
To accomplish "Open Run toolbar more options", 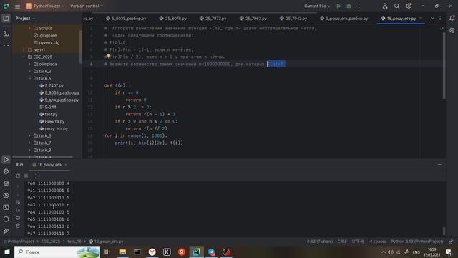I will coord(36,176).
